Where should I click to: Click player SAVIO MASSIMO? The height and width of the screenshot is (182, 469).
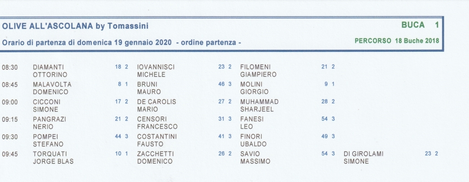point(255,158)
